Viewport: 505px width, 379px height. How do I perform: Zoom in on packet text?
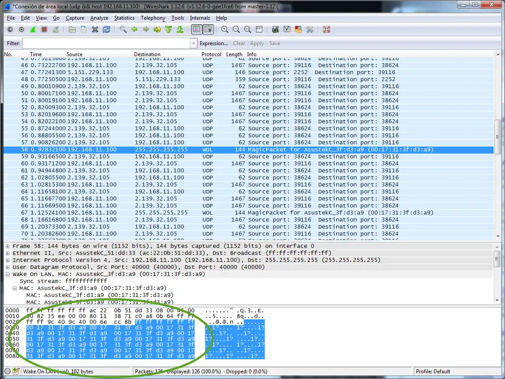point(225,30)
